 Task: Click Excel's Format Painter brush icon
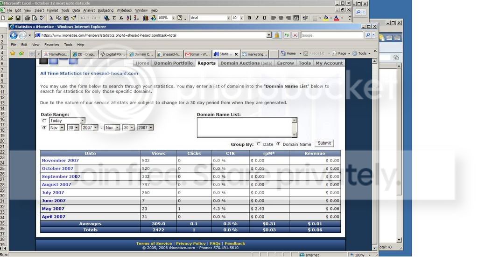pos(73,18)
